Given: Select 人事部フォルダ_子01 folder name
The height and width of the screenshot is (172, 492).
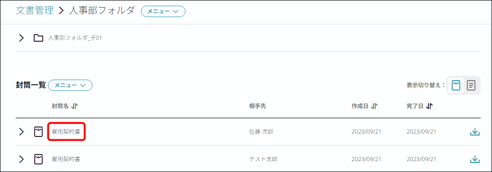Looking at the screenshot, I should (75, 38).
